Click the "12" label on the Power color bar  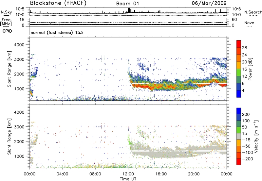pos(244,76)
